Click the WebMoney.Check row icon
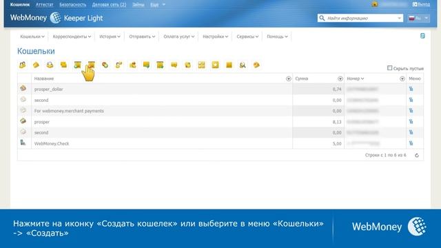This screenshot has height=248, width=441. pyautogui.click(x=23, y=143)
